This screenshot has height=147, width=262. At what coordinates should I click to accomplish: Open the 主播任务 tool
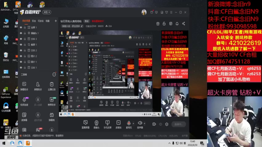(x=52, y=86)
